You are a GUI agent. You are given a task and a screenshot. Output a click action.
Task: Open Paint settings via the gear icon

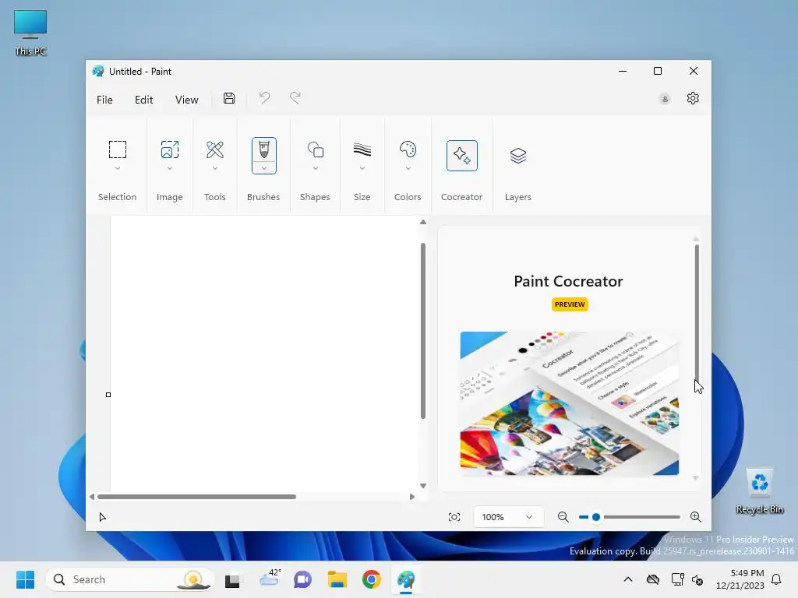pyautogui.click(x=693, y=98)
